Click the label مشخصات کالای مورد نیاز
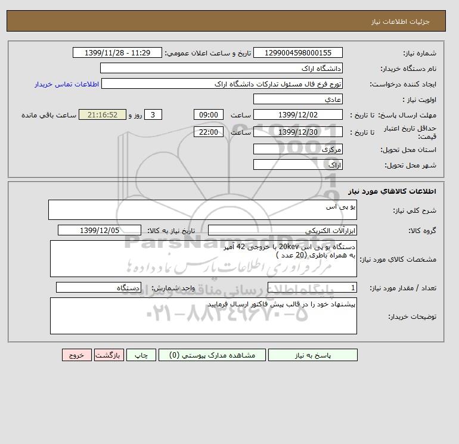The width and height of the screenshot is (459, 444). (398, 259)
